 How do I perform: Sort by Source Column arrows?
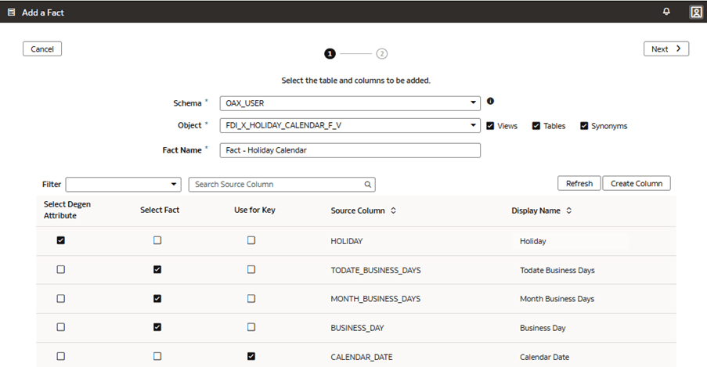pyautogui.click(x=393, y=210)
